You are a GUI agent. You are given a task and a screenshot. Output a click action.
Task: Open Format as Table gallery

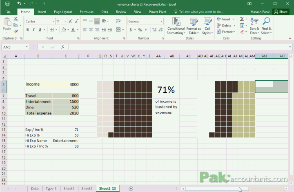pyautogui.click(x=194, y=26)
